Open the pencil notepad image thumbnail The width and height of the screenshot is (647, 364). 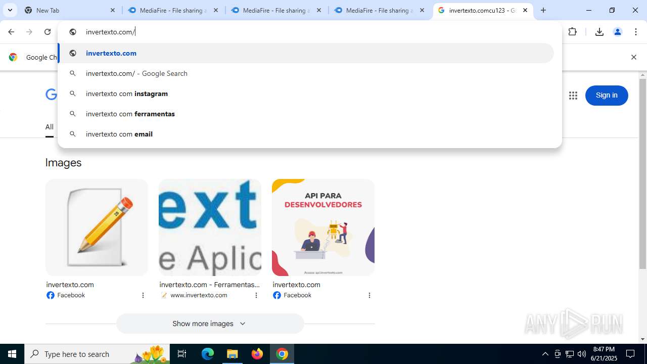[97, 227]
